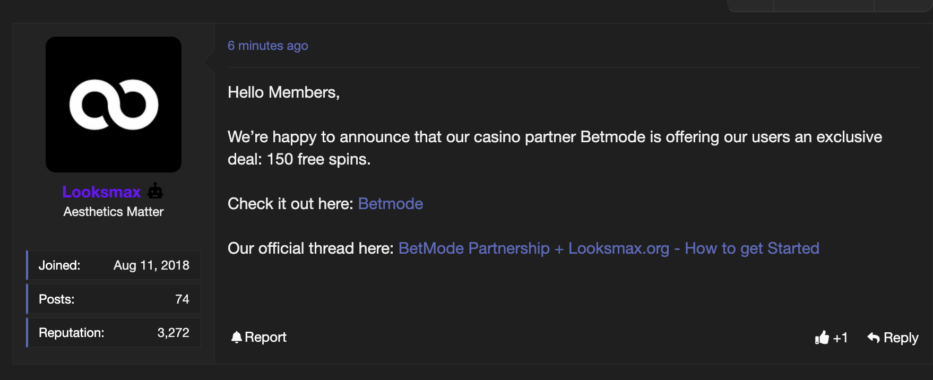Like the post with thumbs-up icon
Screen dimensions: 933x380
[x=822, y=338]
